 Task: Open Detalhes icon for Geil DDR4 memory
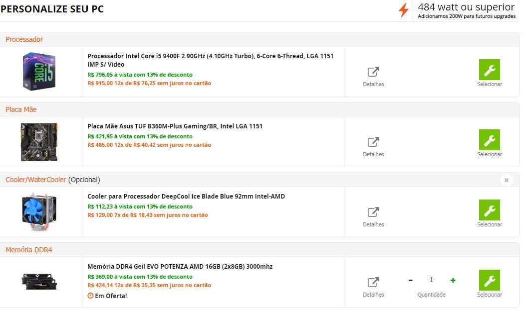[373, 283]
